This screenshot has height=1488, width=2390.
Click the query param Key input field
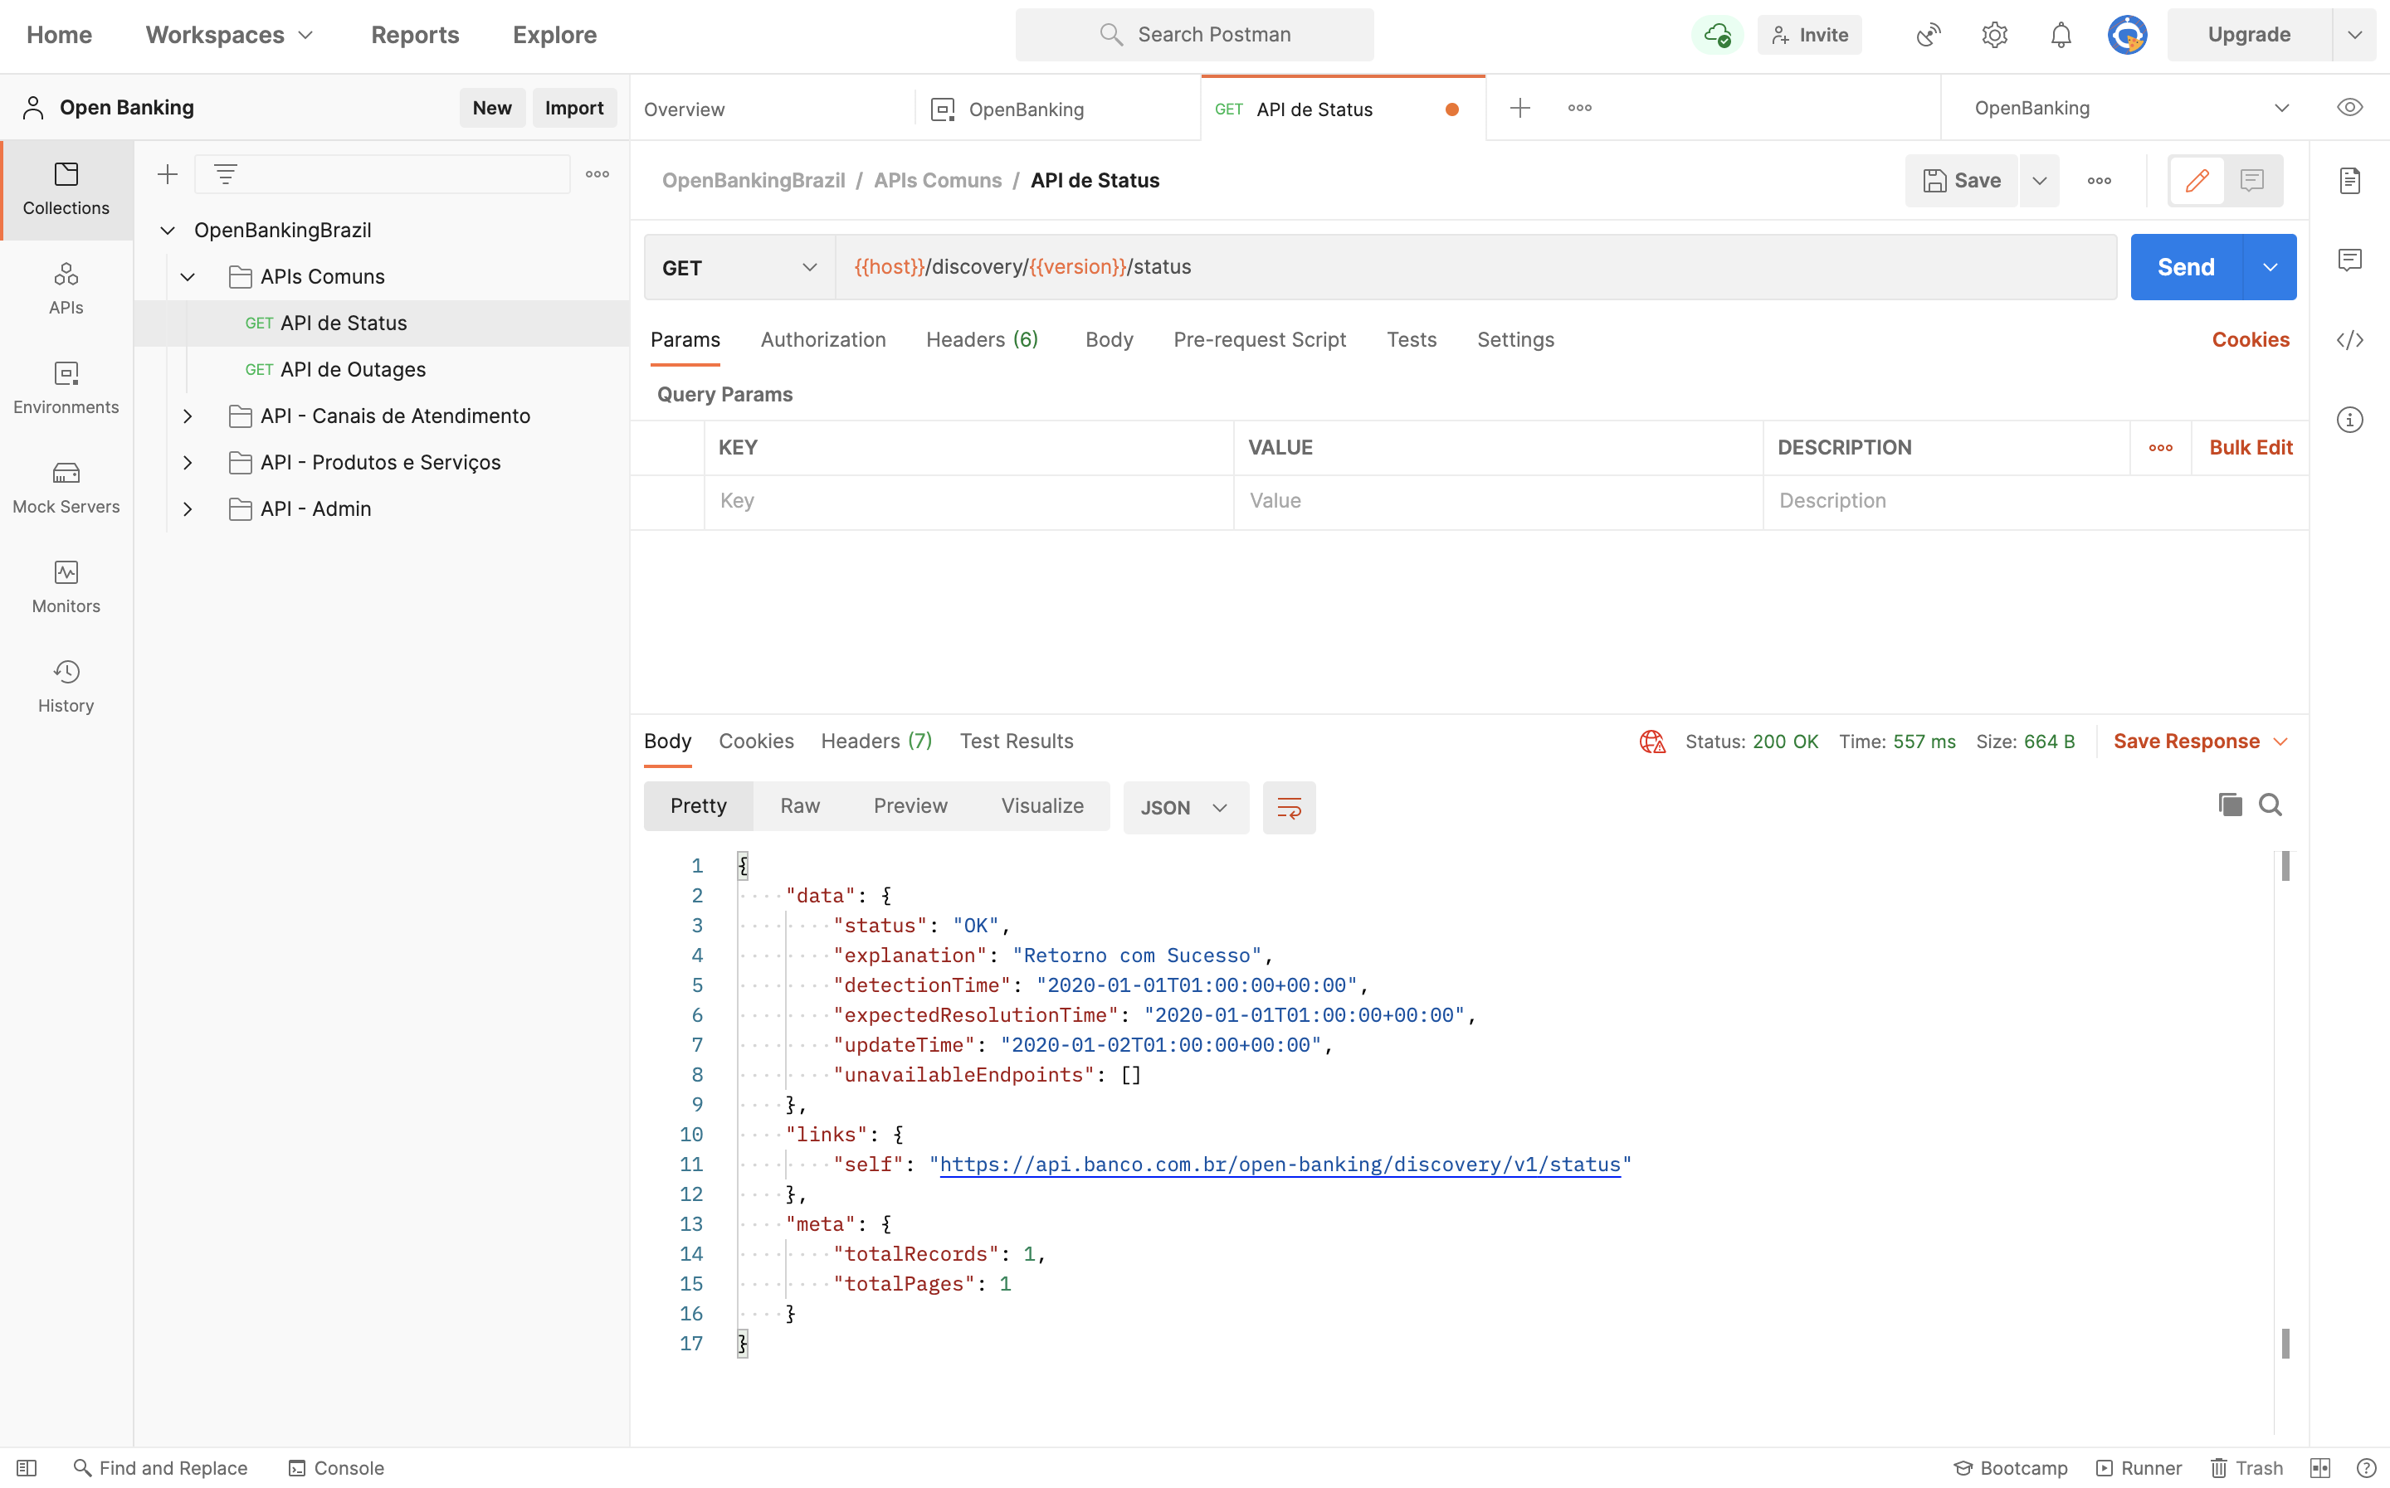[968, 501]
